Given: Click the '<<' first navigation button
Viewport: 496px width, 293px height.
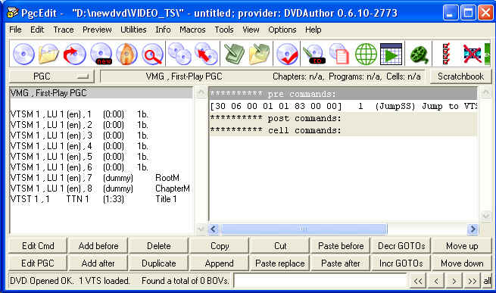Looking at the screenshot, I should (x=418, y=281).
